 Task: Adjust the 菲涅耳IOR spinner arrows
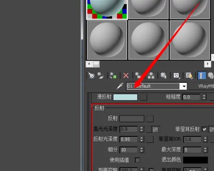pos(205,139)
